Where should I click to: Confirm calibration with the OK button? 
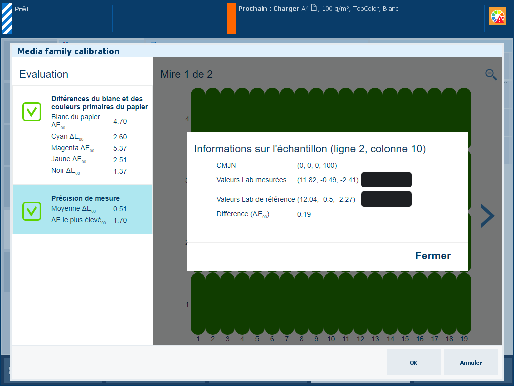[x=413, y=362]
